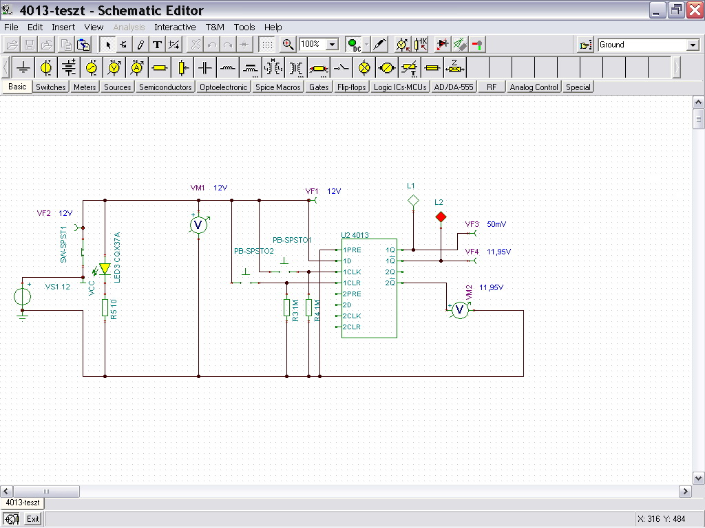Select the Text tool (T icon)
Viewport: 705px width, 528px height.
coord(157,45)
